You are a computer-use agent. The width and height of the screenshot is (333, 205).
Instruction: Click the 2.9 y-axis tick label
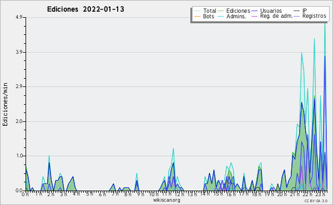tap(19, 86)
